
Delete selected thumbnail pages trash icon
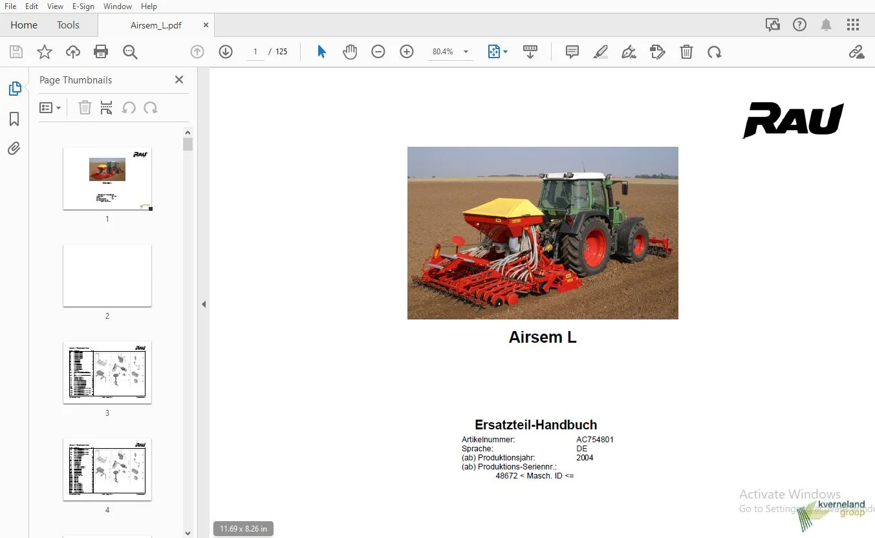click(x=85, y=108)
